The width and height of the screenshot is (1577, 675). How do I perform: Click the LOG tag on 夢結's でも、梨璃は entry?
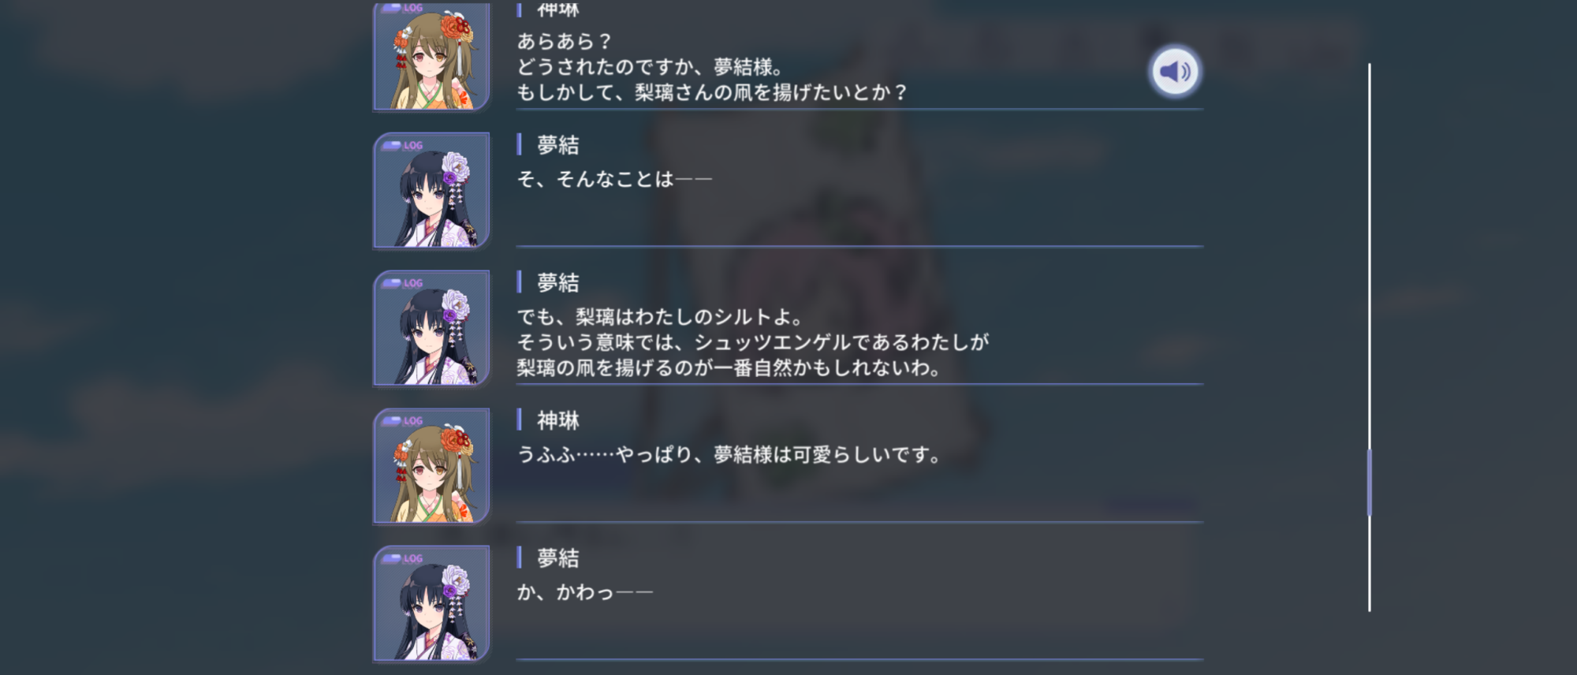pyautogui.click(x=402, y=283)
